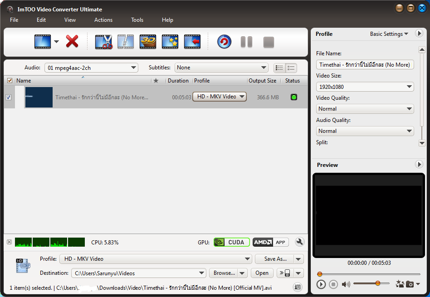
Task: Open the Effects stars icon
Action: (x=170, y=42)
